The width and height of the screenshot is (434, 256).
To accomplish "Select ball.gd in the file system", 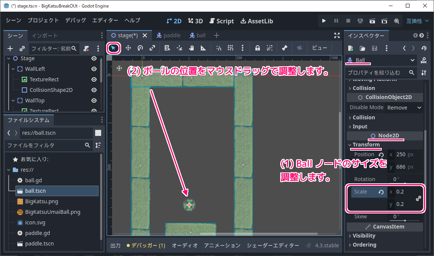I will [33, 180].
